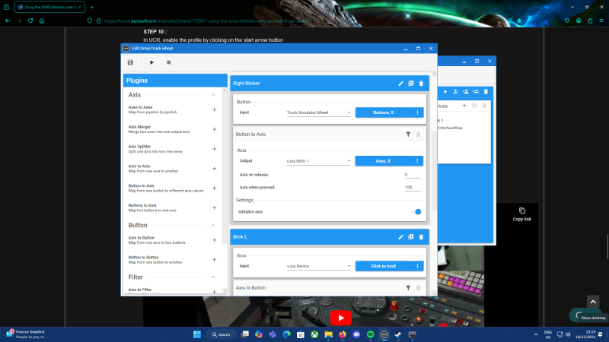Delete the Right Blinker mapping
Viewport: 609px width, 342px height.
click(x=421, y=84)
